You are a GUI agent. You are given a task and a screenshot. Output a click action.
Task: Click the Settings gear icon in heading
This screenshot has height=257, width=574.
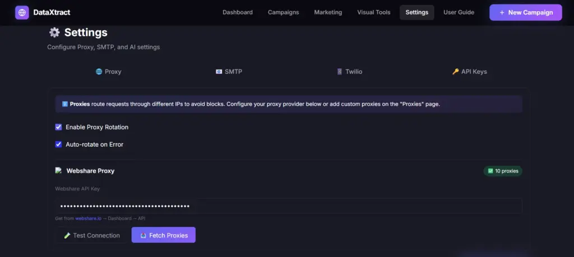tap(54, 32)
